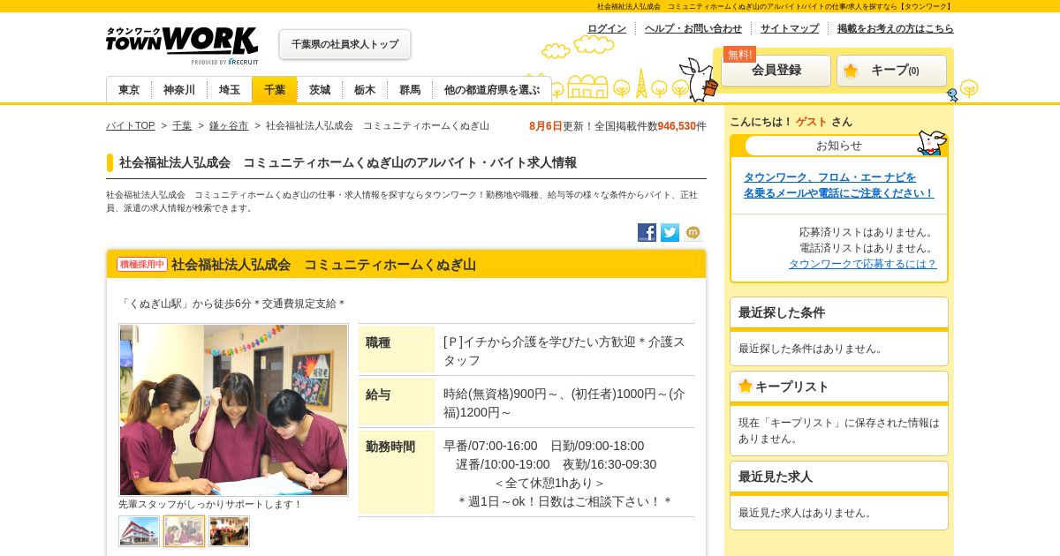Open the ログイン link

607,28
